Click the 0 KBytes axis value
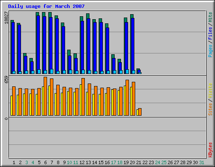The width and height of the screenshot is (215, 167). pyautogui.click(x=6, y=119)
